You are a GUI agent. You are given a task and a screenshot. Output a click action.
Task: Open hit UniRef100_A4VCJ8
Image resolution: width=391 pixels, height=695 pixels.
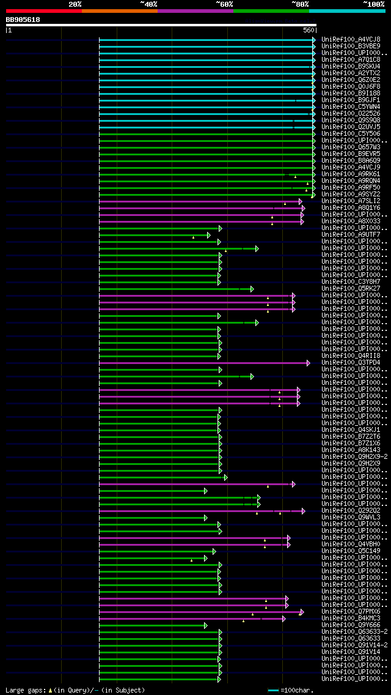coord(351,39)
